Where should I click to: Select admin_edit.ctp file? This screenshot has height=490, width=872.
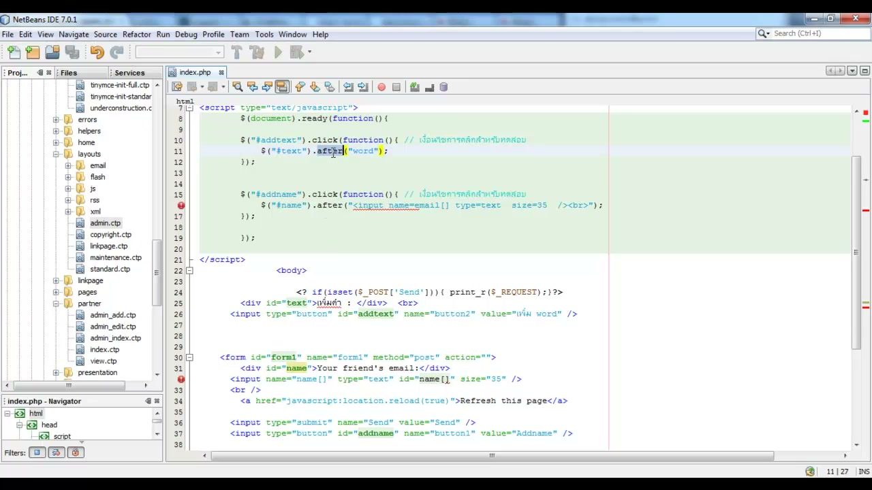pos(112,327)
